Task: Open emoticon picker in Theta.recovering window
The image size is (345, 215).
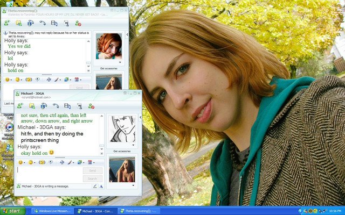Action: coord(7,80)
